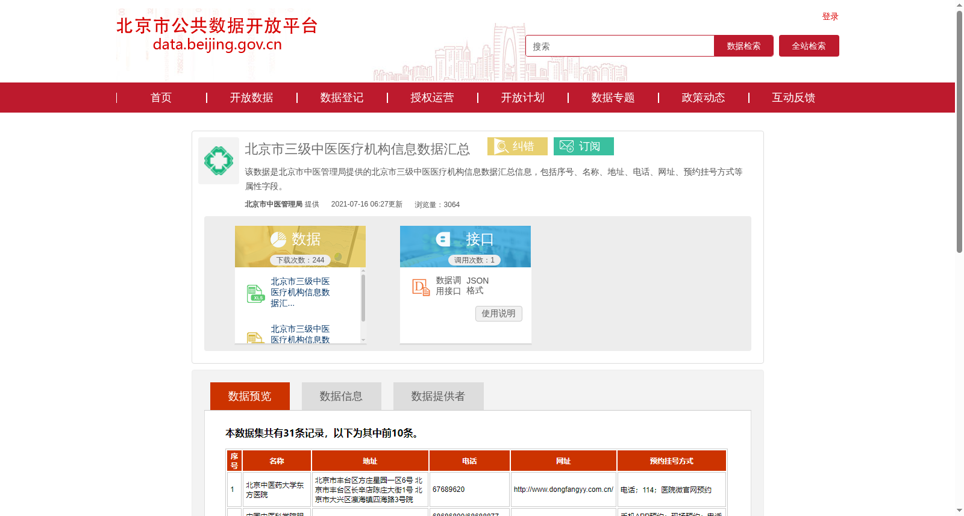Click the 电话 column header
This screenshot has width=964, height=516.
(x=469, y=461)
